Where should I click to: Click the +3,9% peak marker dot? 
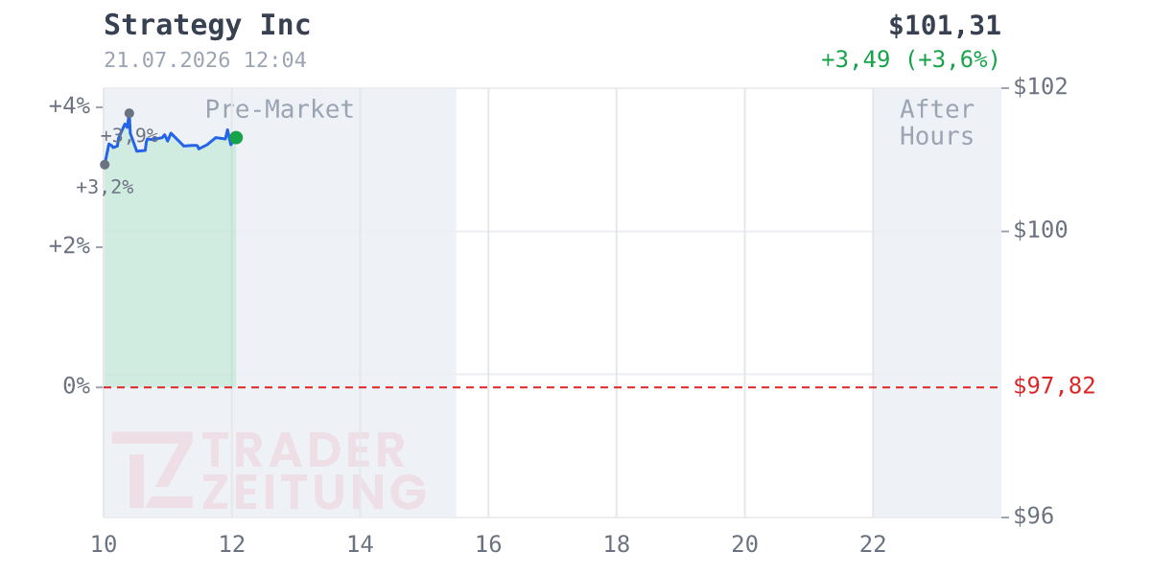click(129, 113)
